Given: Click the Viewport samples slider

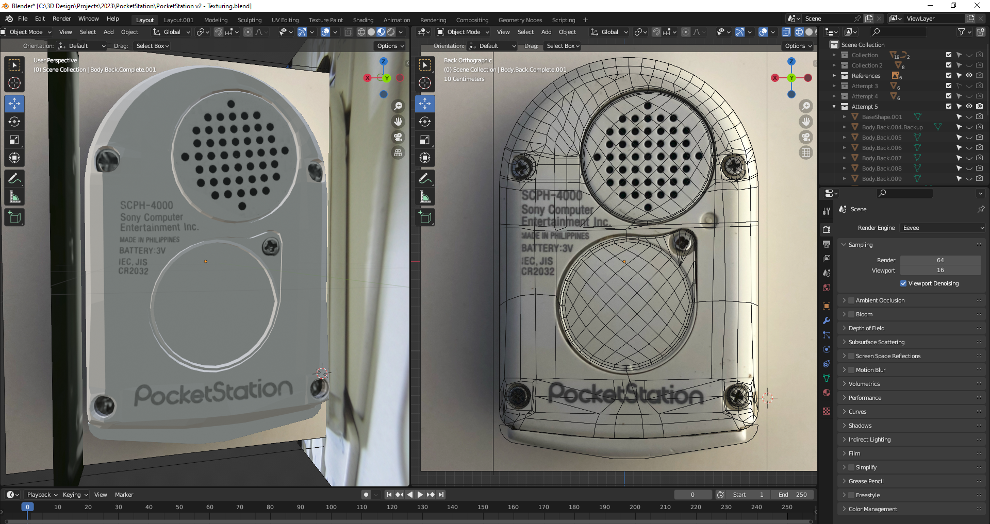Looking at the screenshot, I should pyautogui.click(x=940, y=270).
